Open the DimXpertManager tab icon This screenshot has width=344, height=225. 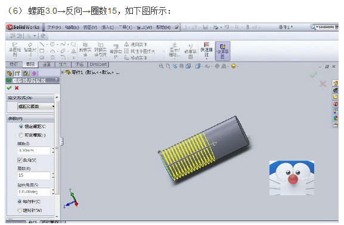coord(34,73)
